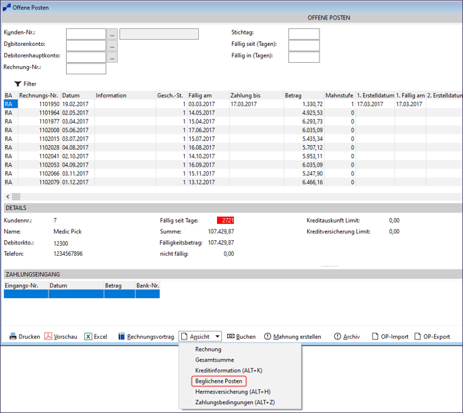
Task: Click the Debitorkto. value 12300
Action: (x=61, y=244)
